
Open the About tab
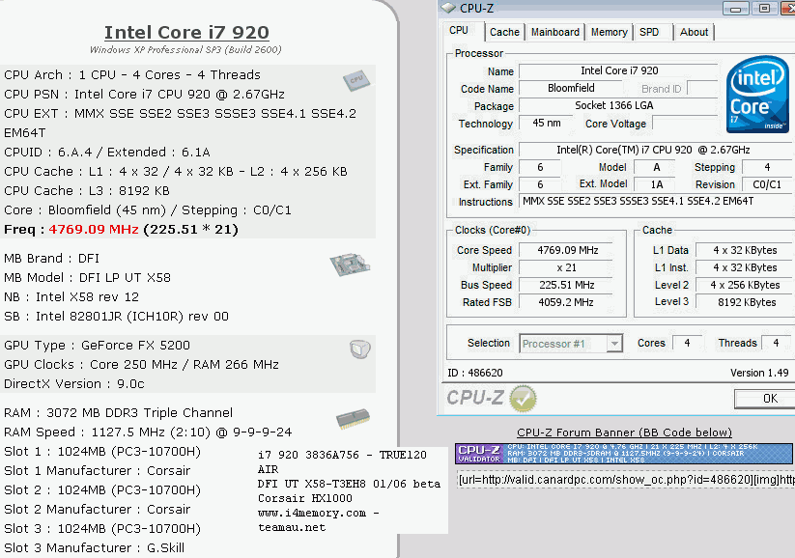pyautogui.click(x=694, y=32)
